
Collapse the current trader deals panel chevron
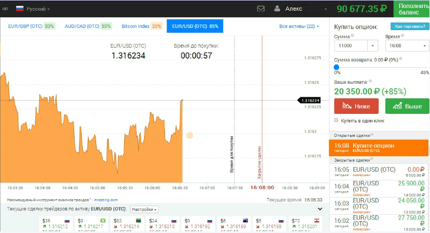pyautogui.click(x=320, y=209)
